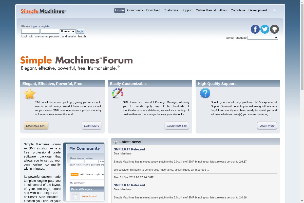Screen dimensions: 304x203
Task: Open the Customize menu item
Action: (x=171, y=10)
